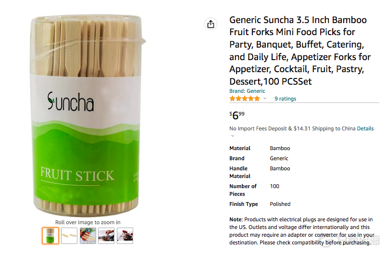
Task: Click Roll over image to zoom text
Action: tap(88, 222)
